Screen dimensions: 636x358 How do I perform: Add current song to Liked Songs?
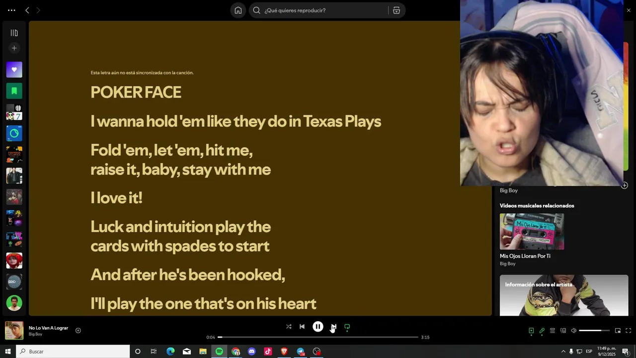click(x=78, y=331)
